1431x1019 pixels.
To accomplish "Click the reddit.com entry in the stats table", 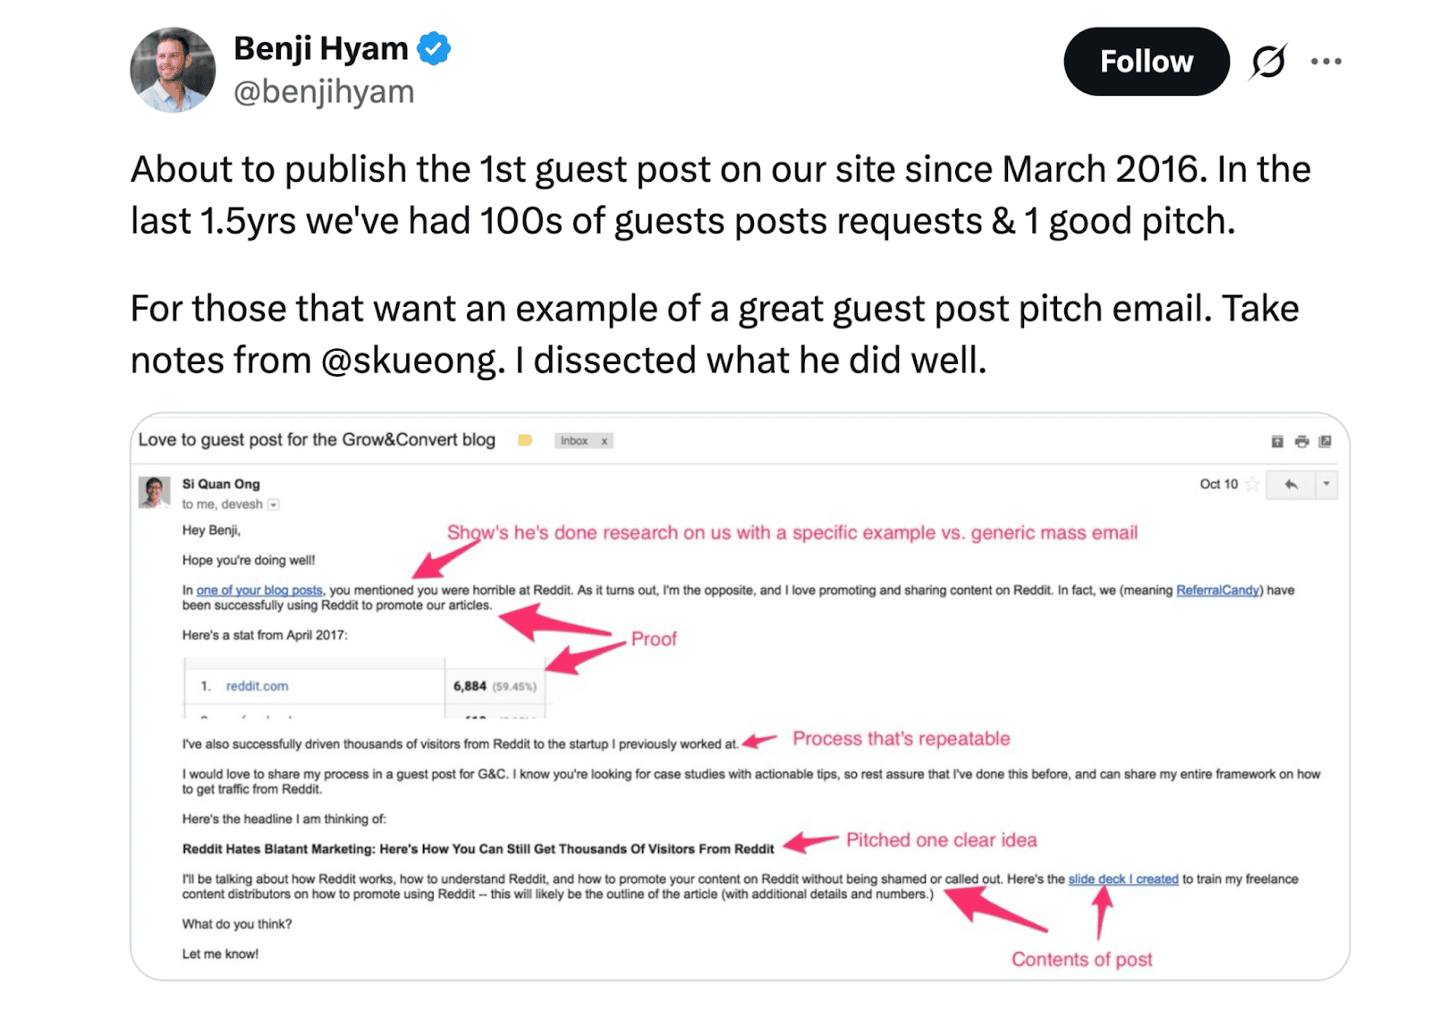I will (257, 686).
